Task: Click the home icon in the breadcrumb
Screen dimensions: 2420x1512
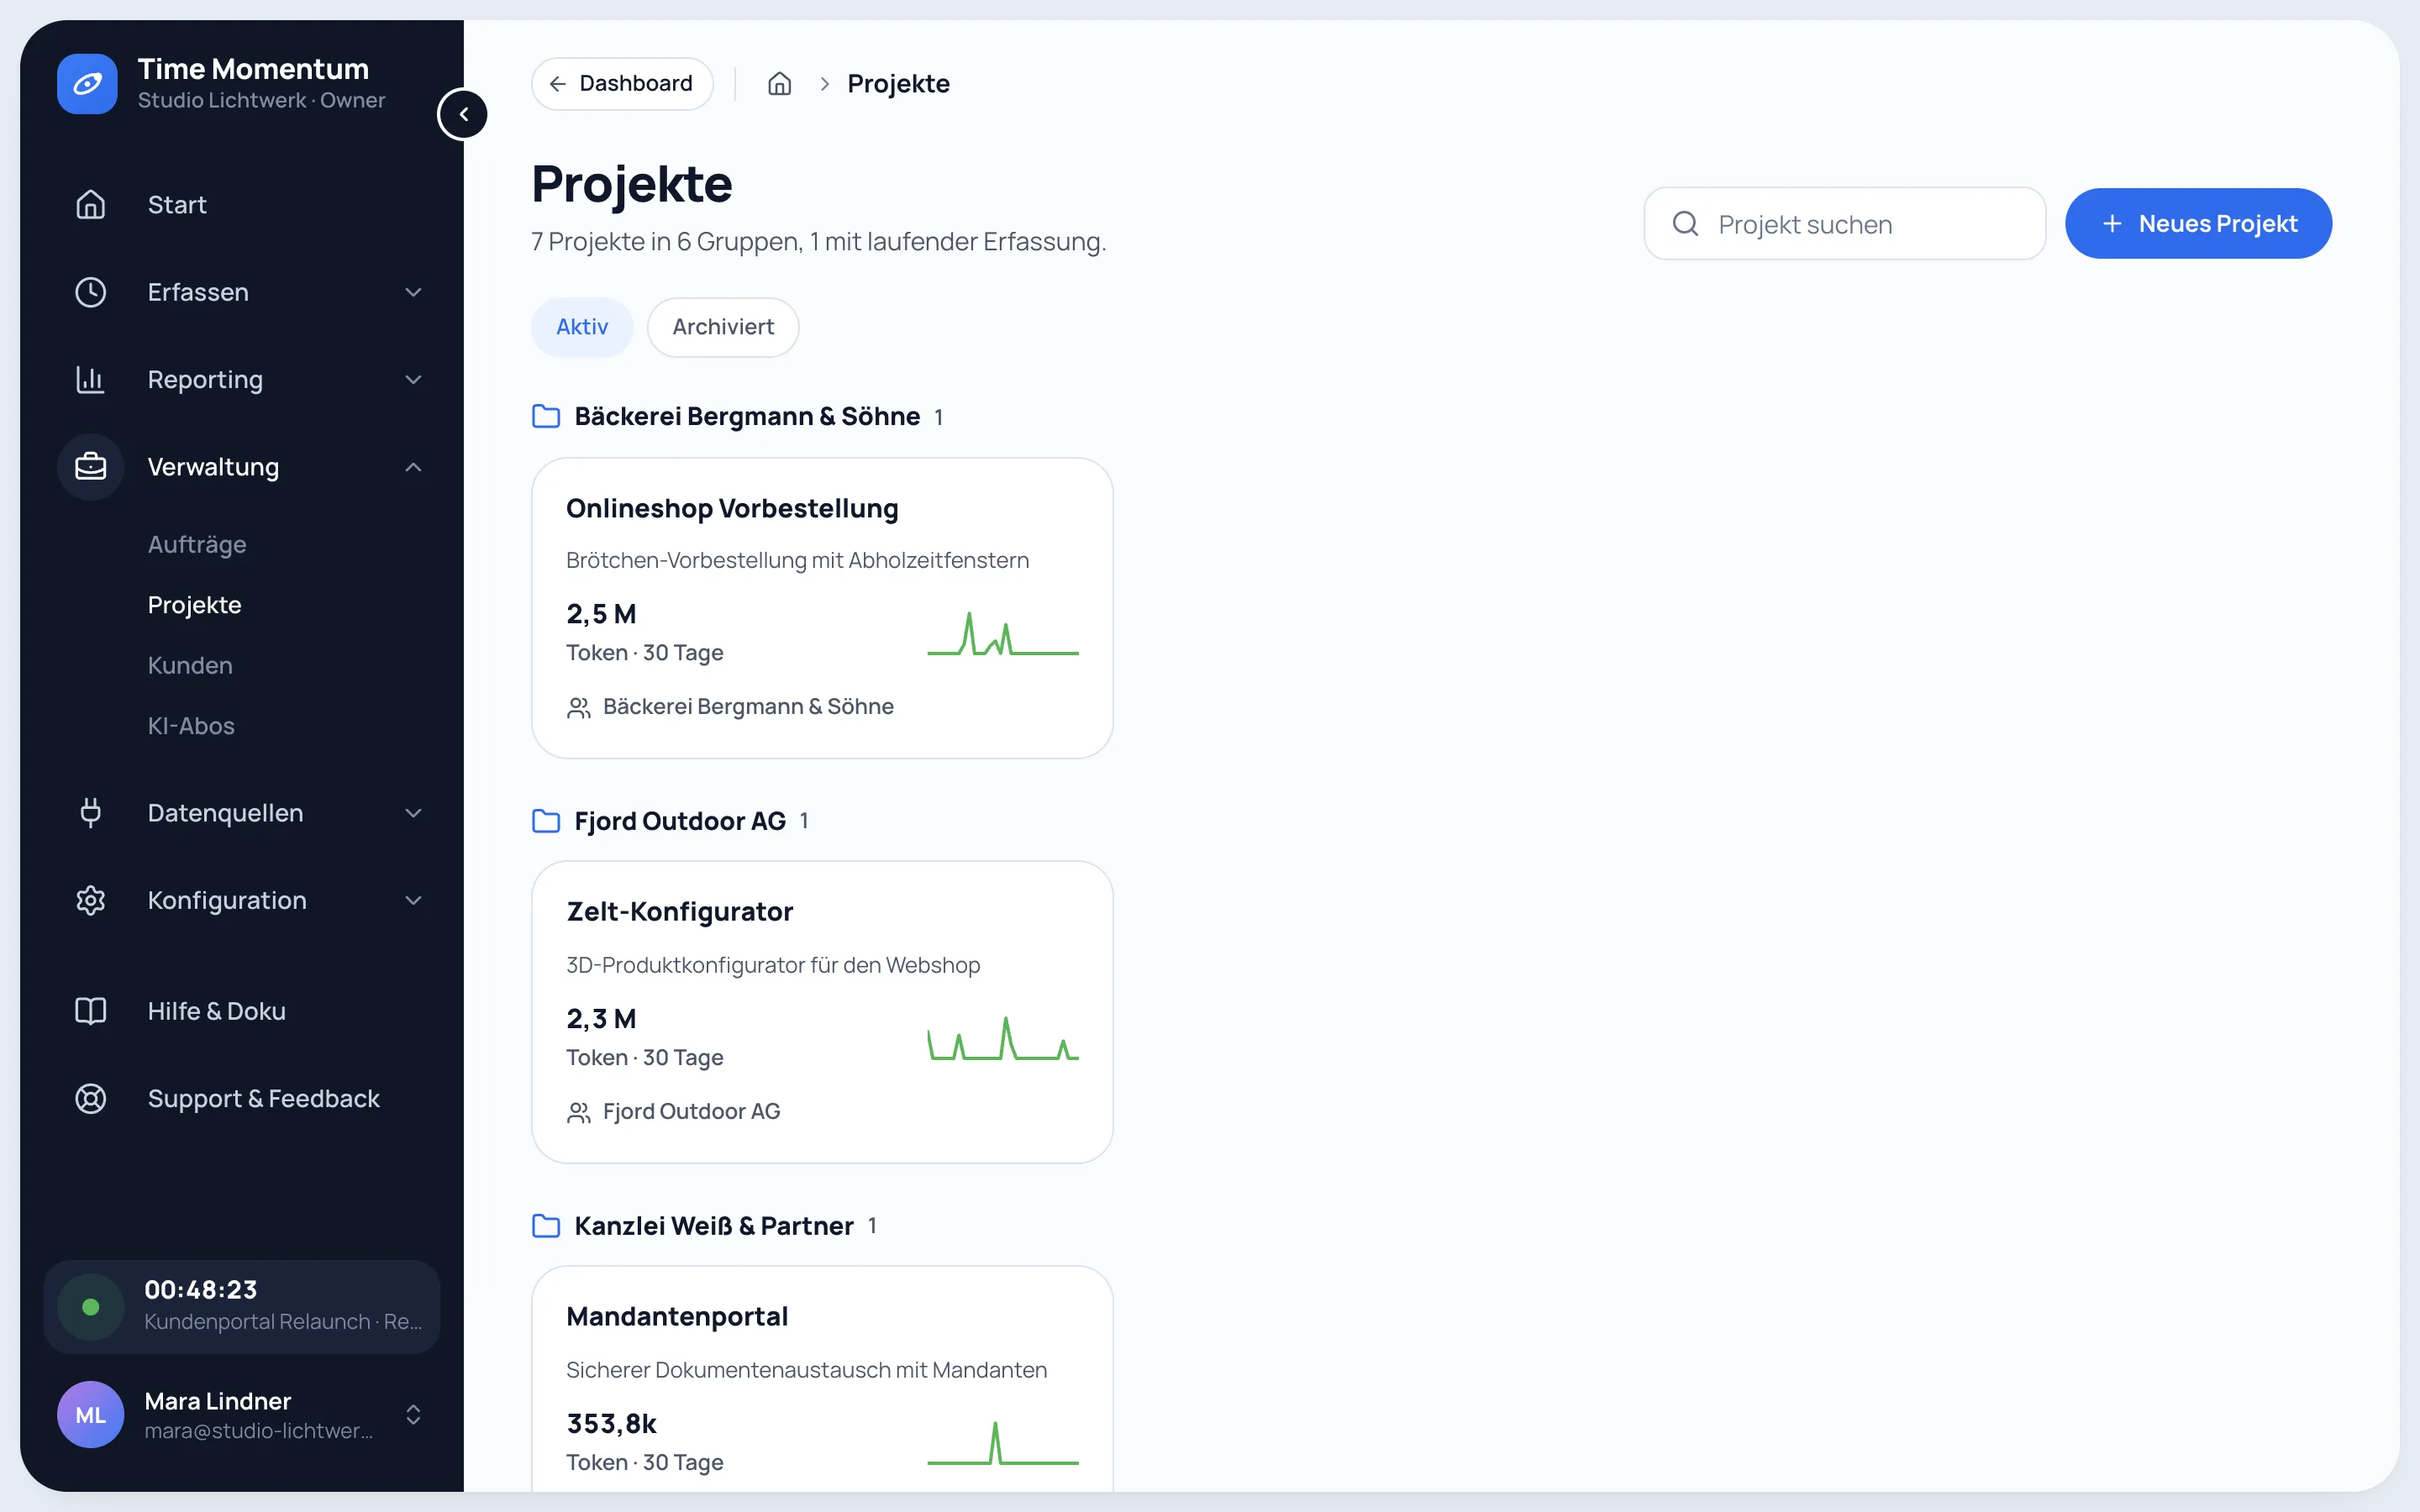Action: tap(779, 84)
